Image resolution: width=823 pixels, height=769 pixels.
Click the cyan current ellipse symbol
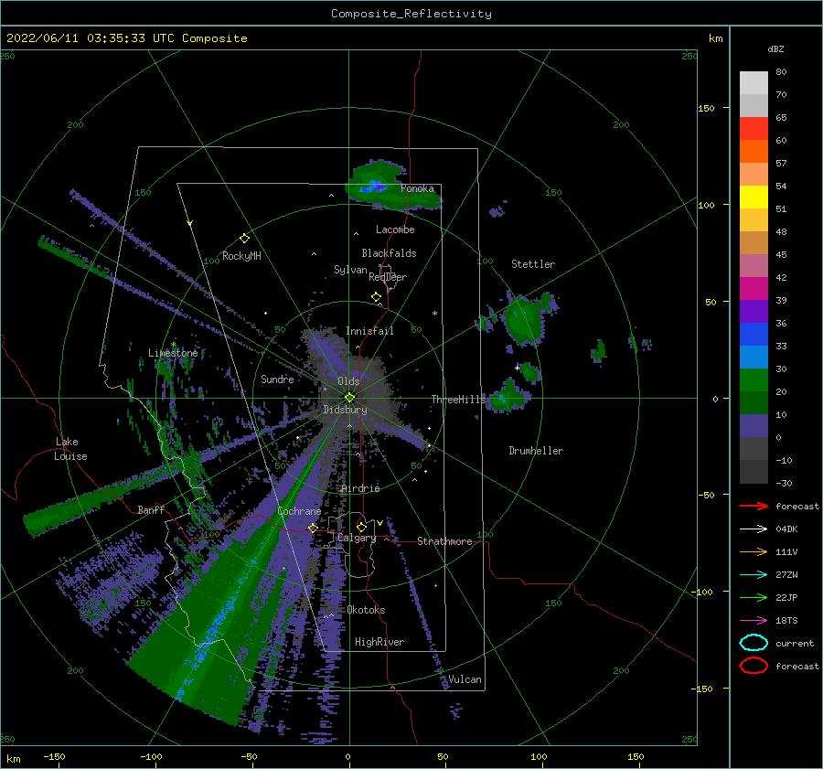[x=754, y=643]
